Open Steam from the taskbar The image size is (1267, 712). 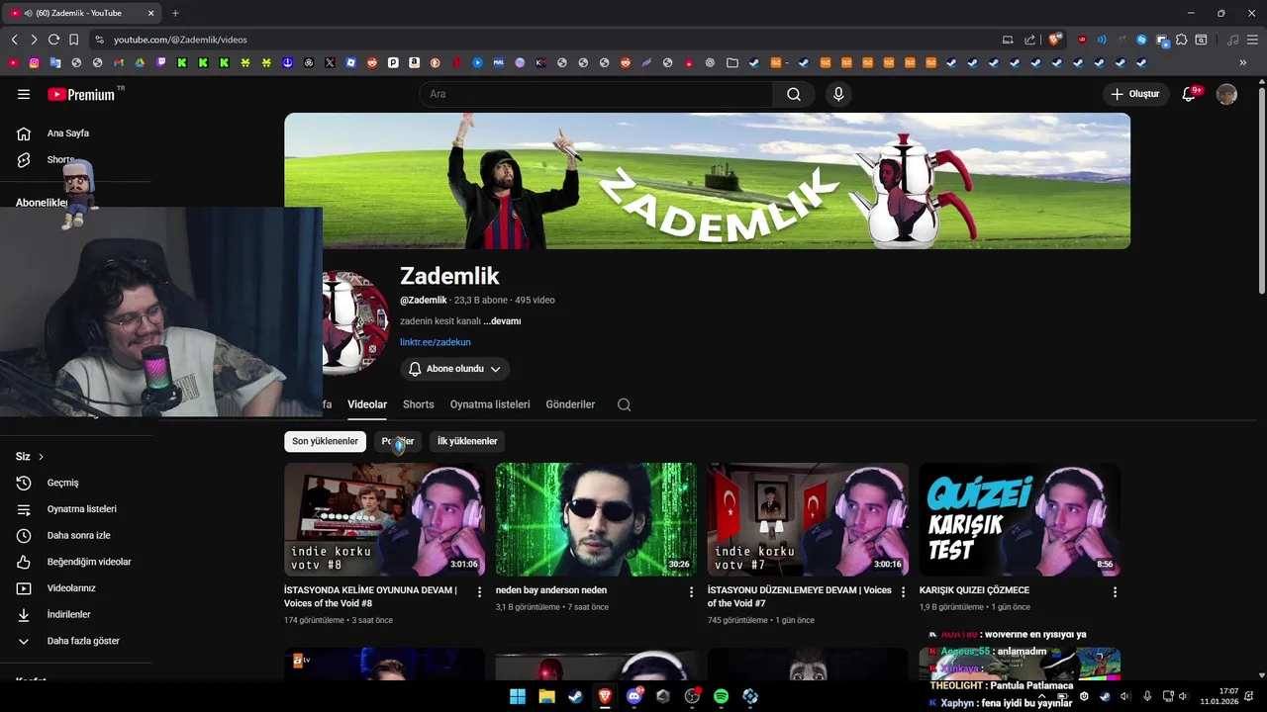click(x=575, y=696)
